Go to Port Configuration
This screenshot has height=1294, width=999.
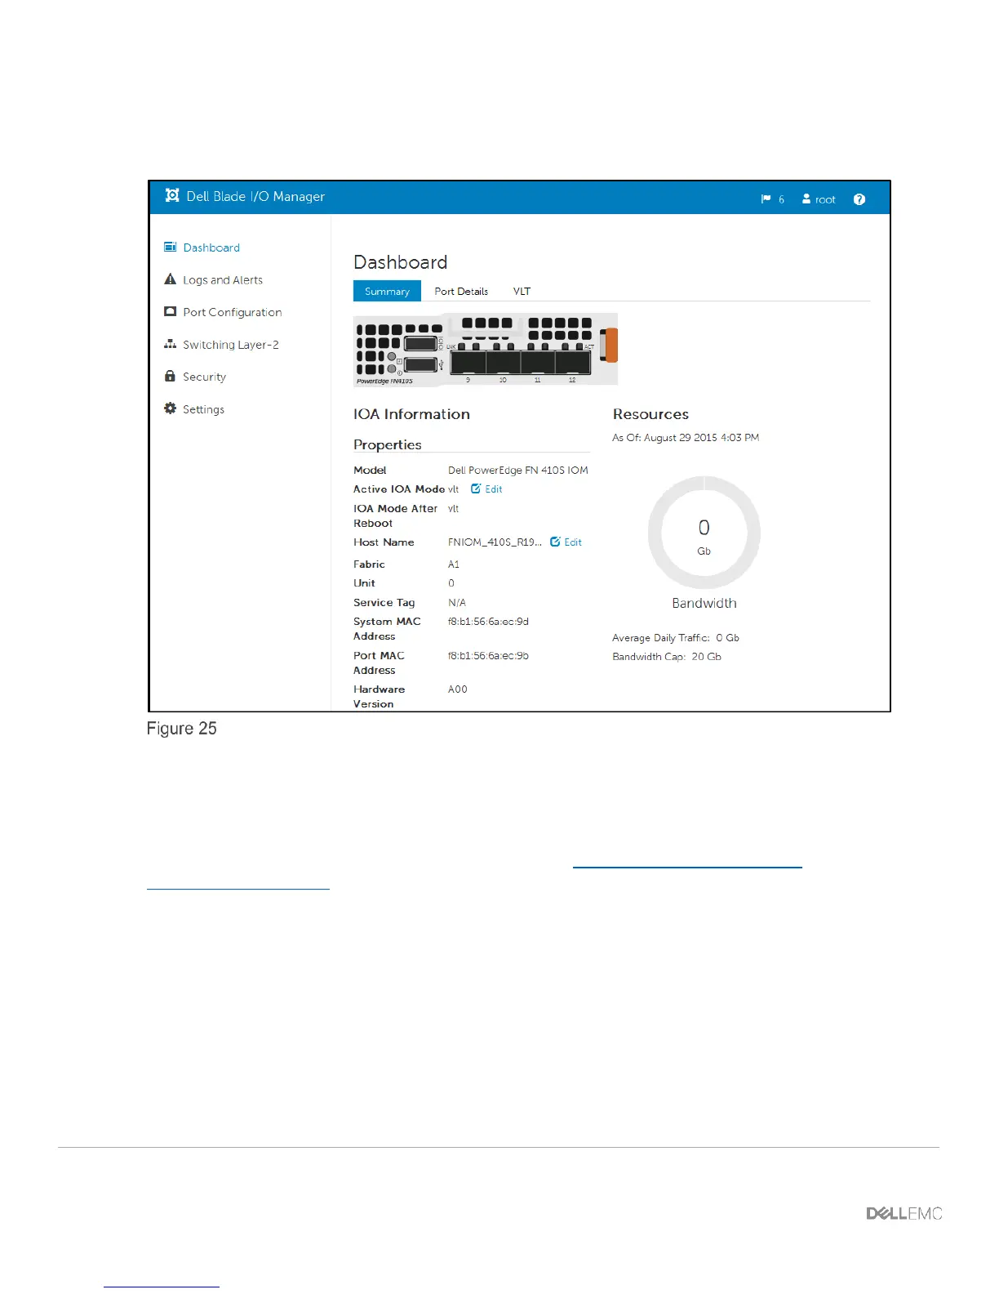(233, 312)
